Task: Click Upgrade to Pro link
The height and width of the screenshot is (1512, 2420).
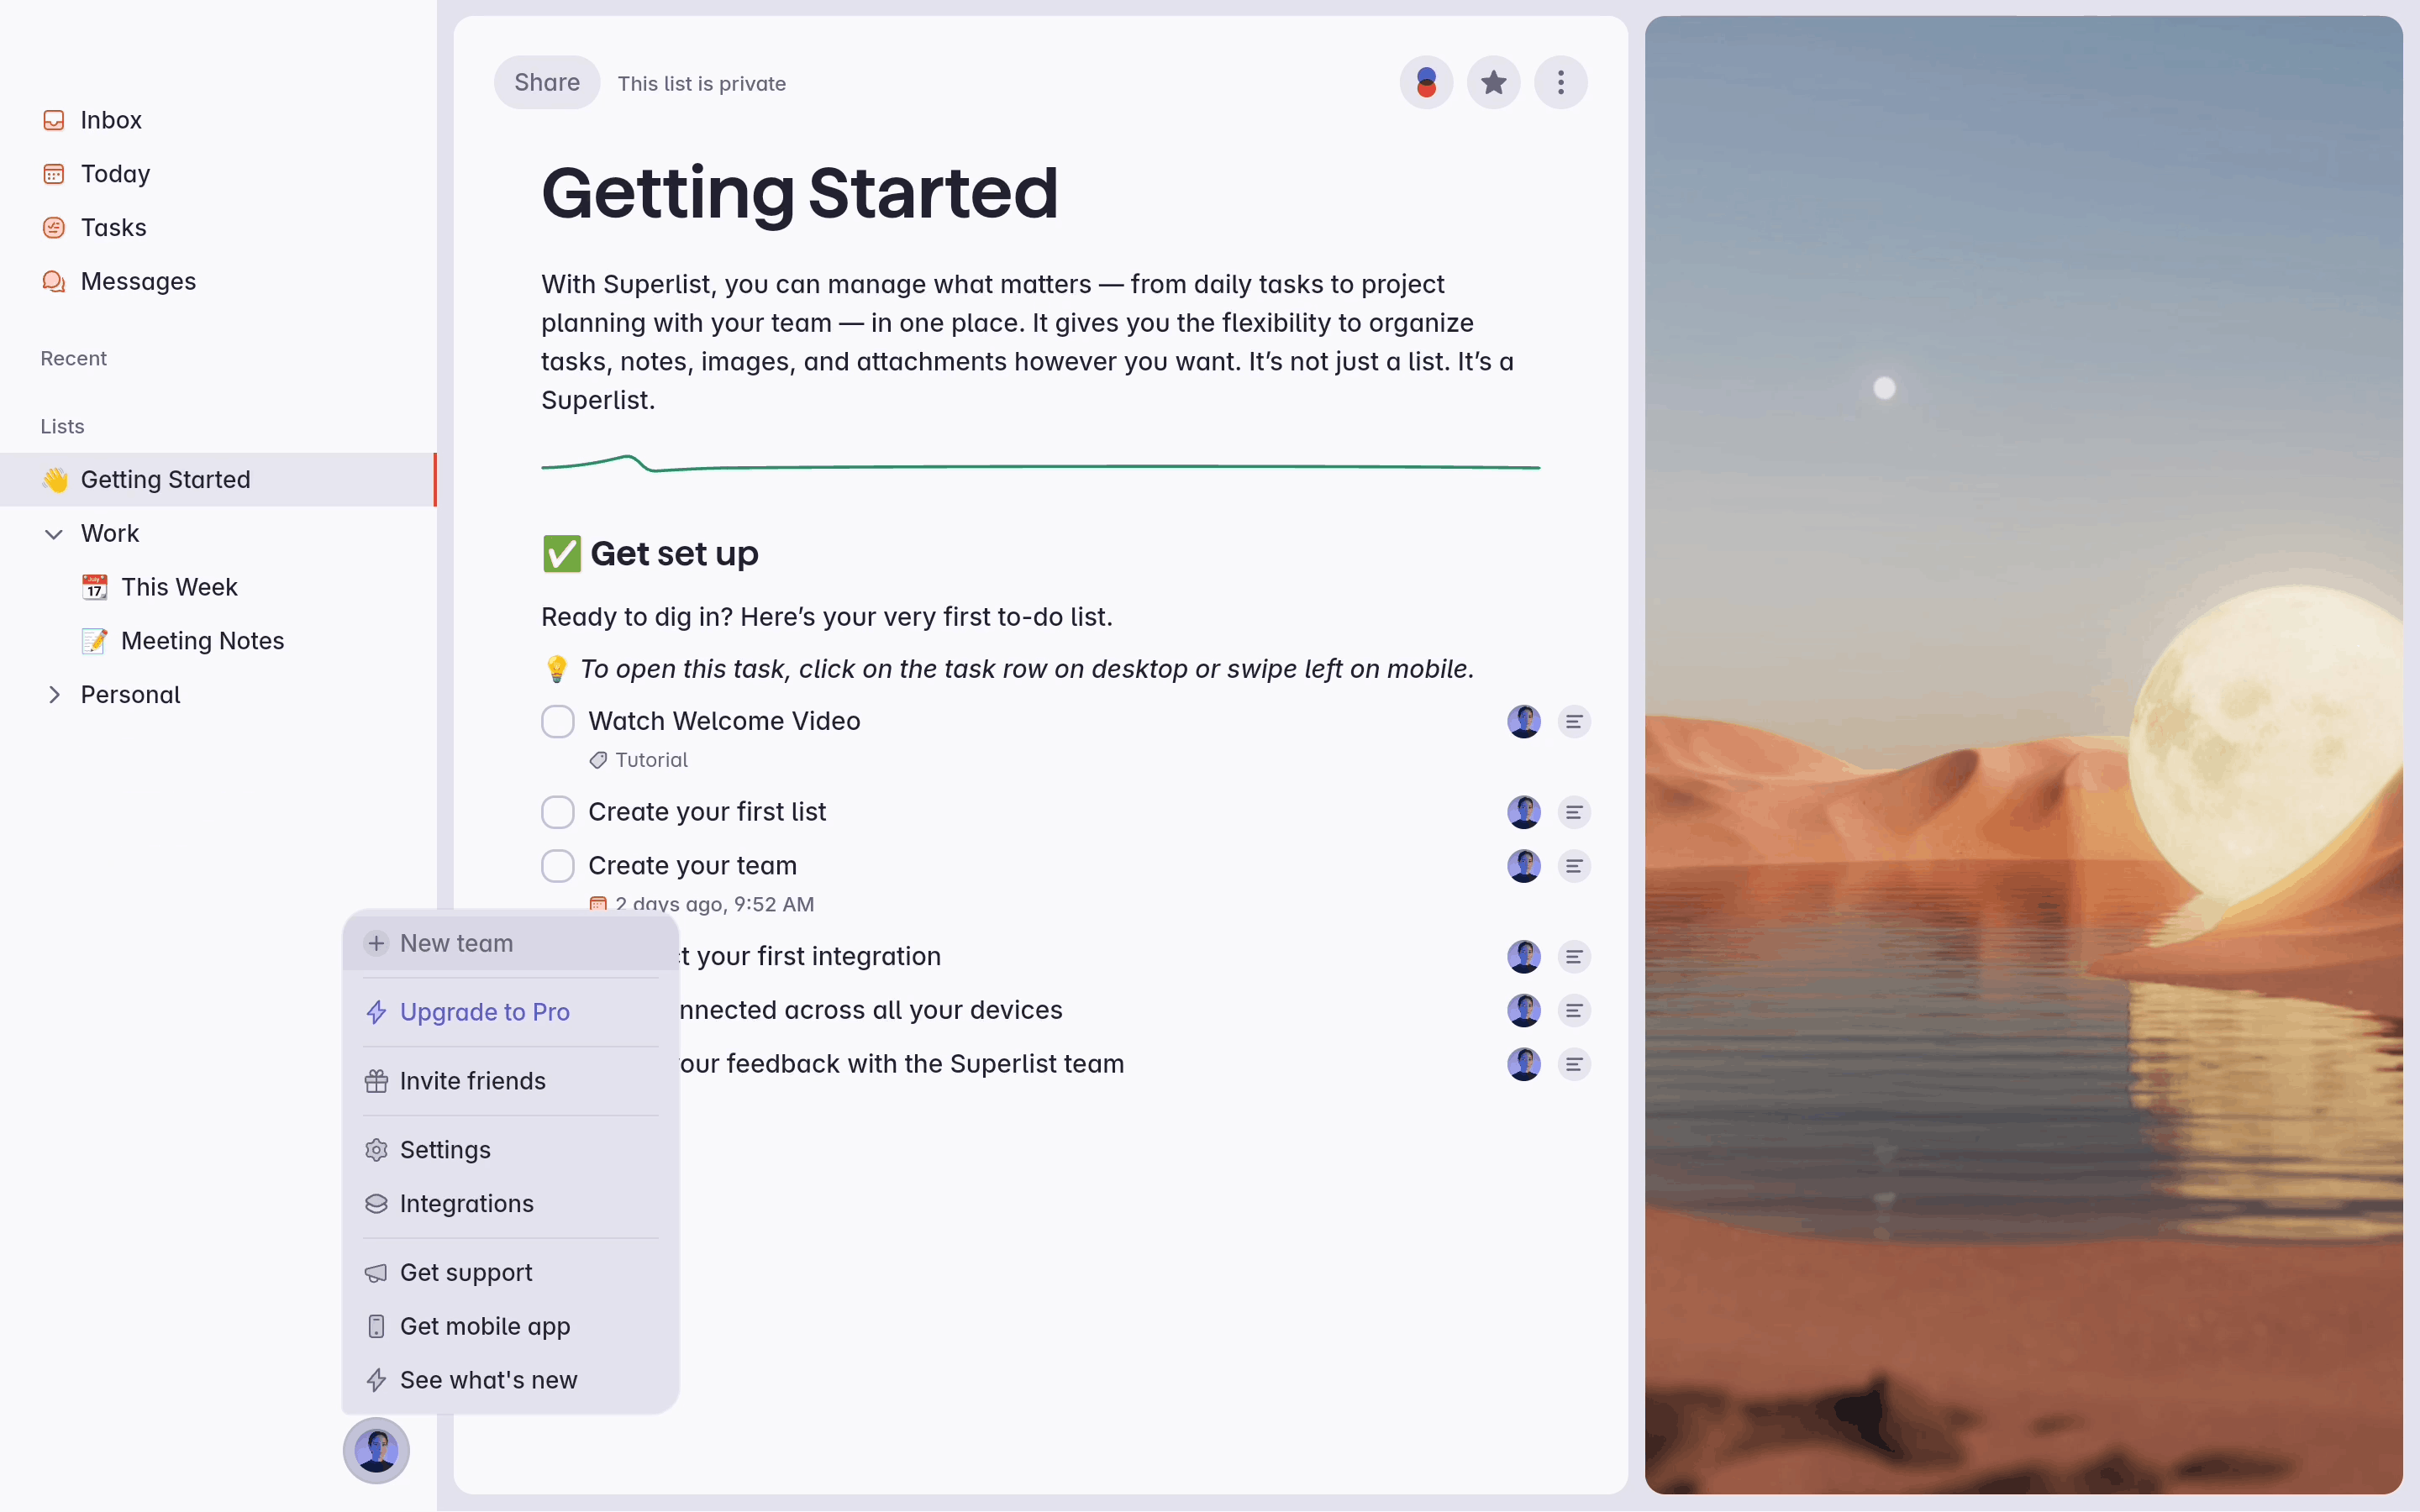Action: tap(484, 1012)
